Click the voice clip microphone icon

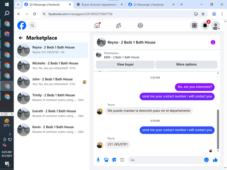click(x=98, y=160)
